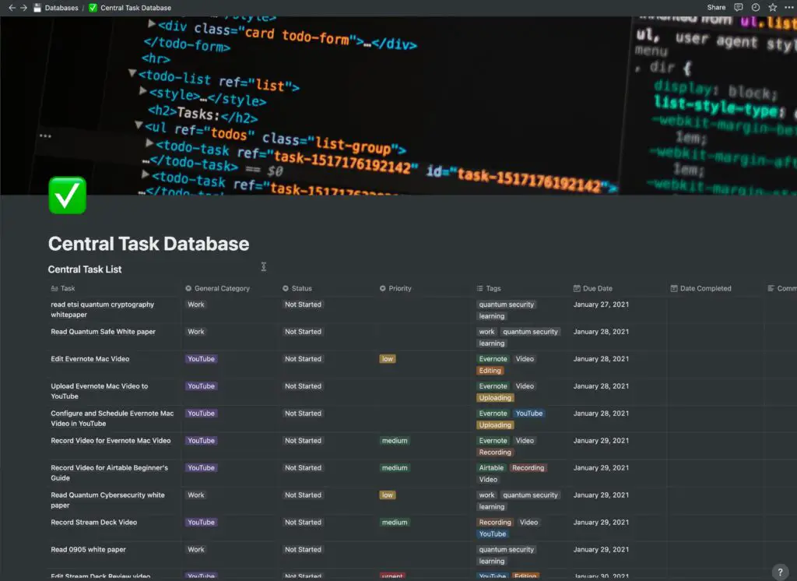
Task: Click the January 27, 2021 due date
Action: pos(601,305)
